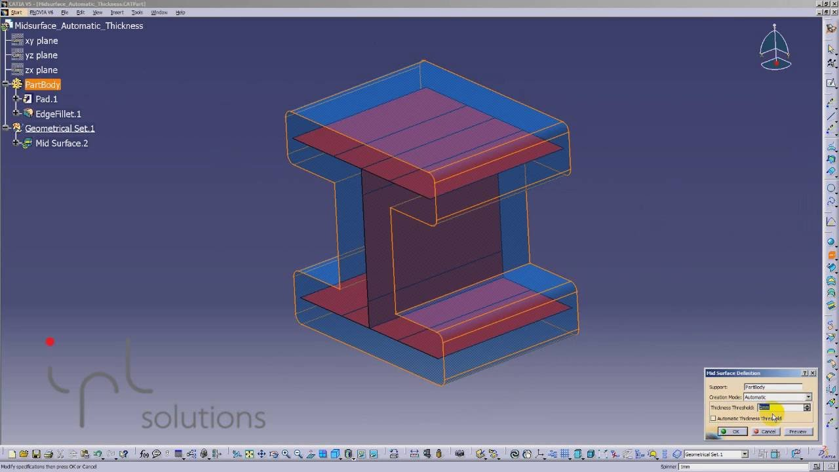Click the Preview button
The image size is (839, 472).
[798, 431]
